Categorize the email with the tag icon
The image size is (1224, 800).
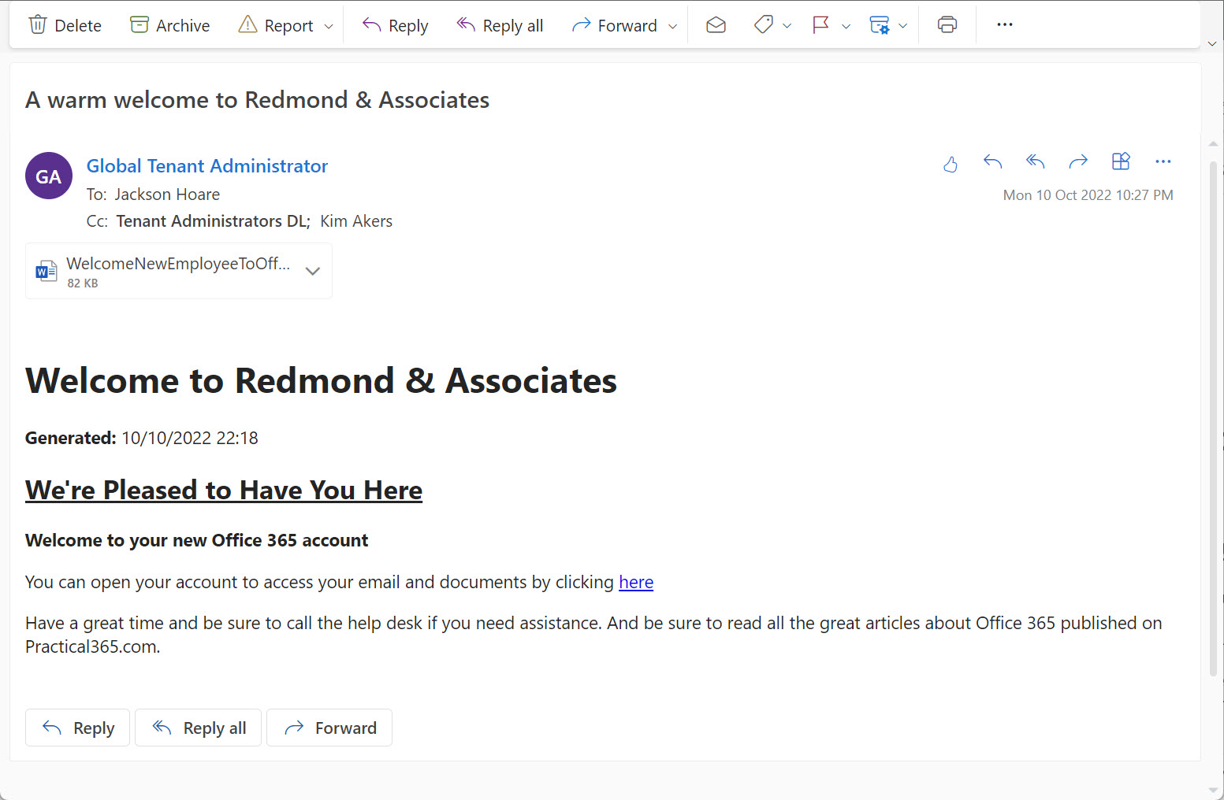pos(762,24)
